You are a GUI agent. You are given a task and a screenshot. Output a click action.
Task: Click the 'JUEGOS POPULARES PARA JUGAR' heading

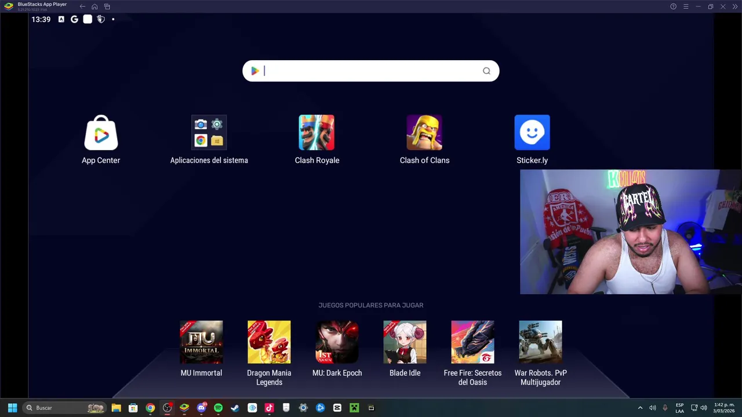(x=371, y=305)
